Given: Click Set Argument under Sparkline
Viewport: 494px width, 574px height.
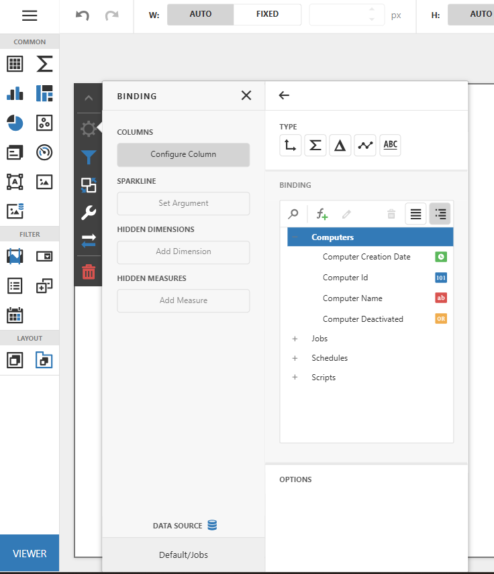Looking at the screenshot, I should point(183,204).
